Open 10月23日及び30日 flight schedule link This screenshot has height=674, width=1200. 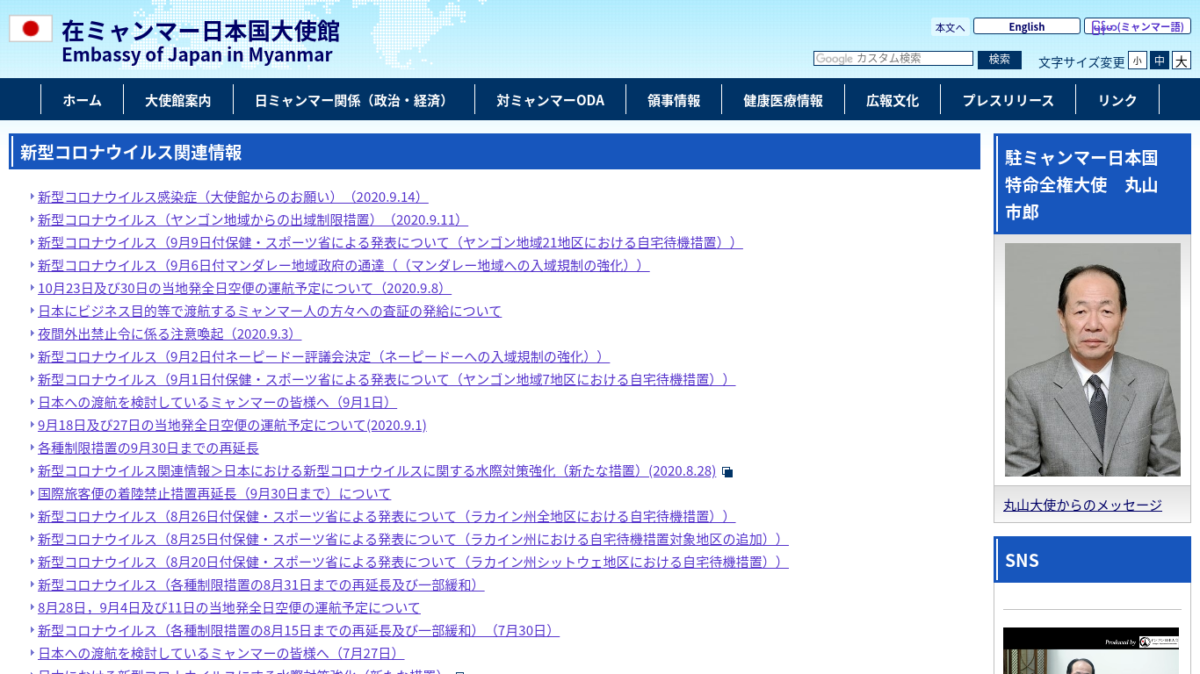244,288
